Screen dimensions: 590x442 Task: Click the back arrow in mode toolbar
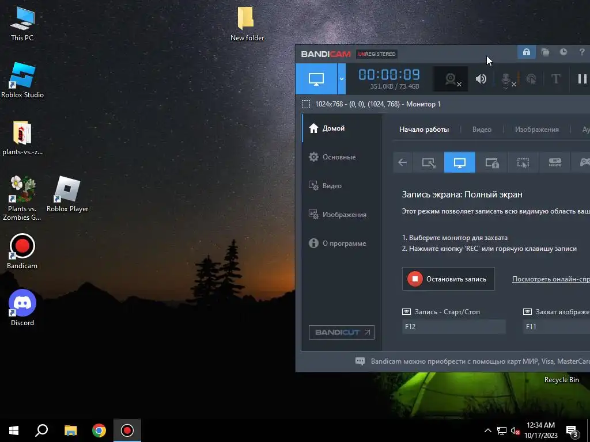point(403,162)
